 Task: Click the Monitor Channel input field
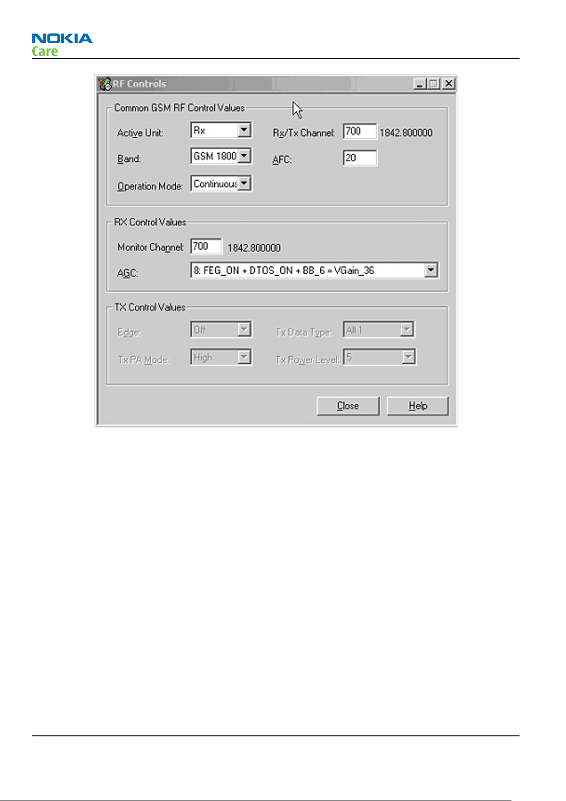click(206, 246)
